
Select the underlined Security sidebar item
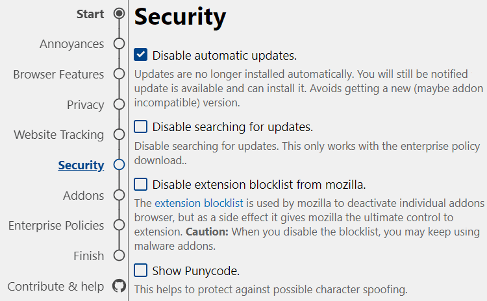click(x=81, y=165)
